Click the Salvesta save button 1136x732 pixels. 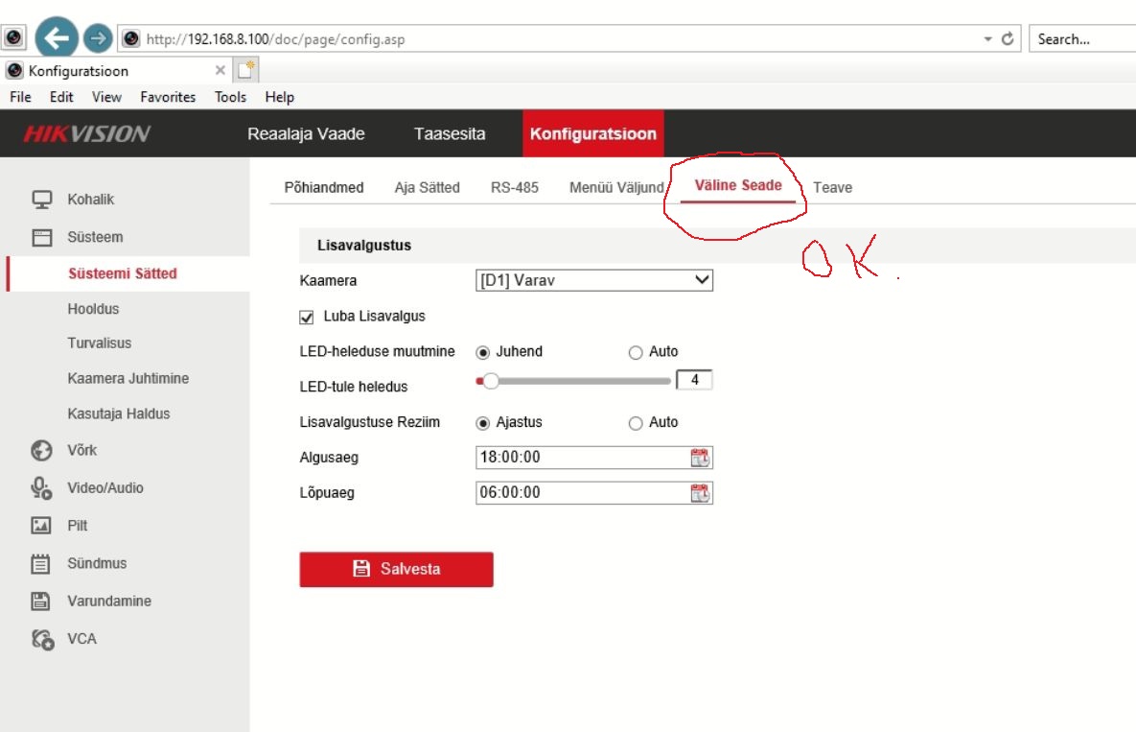(x=396, y=569)
